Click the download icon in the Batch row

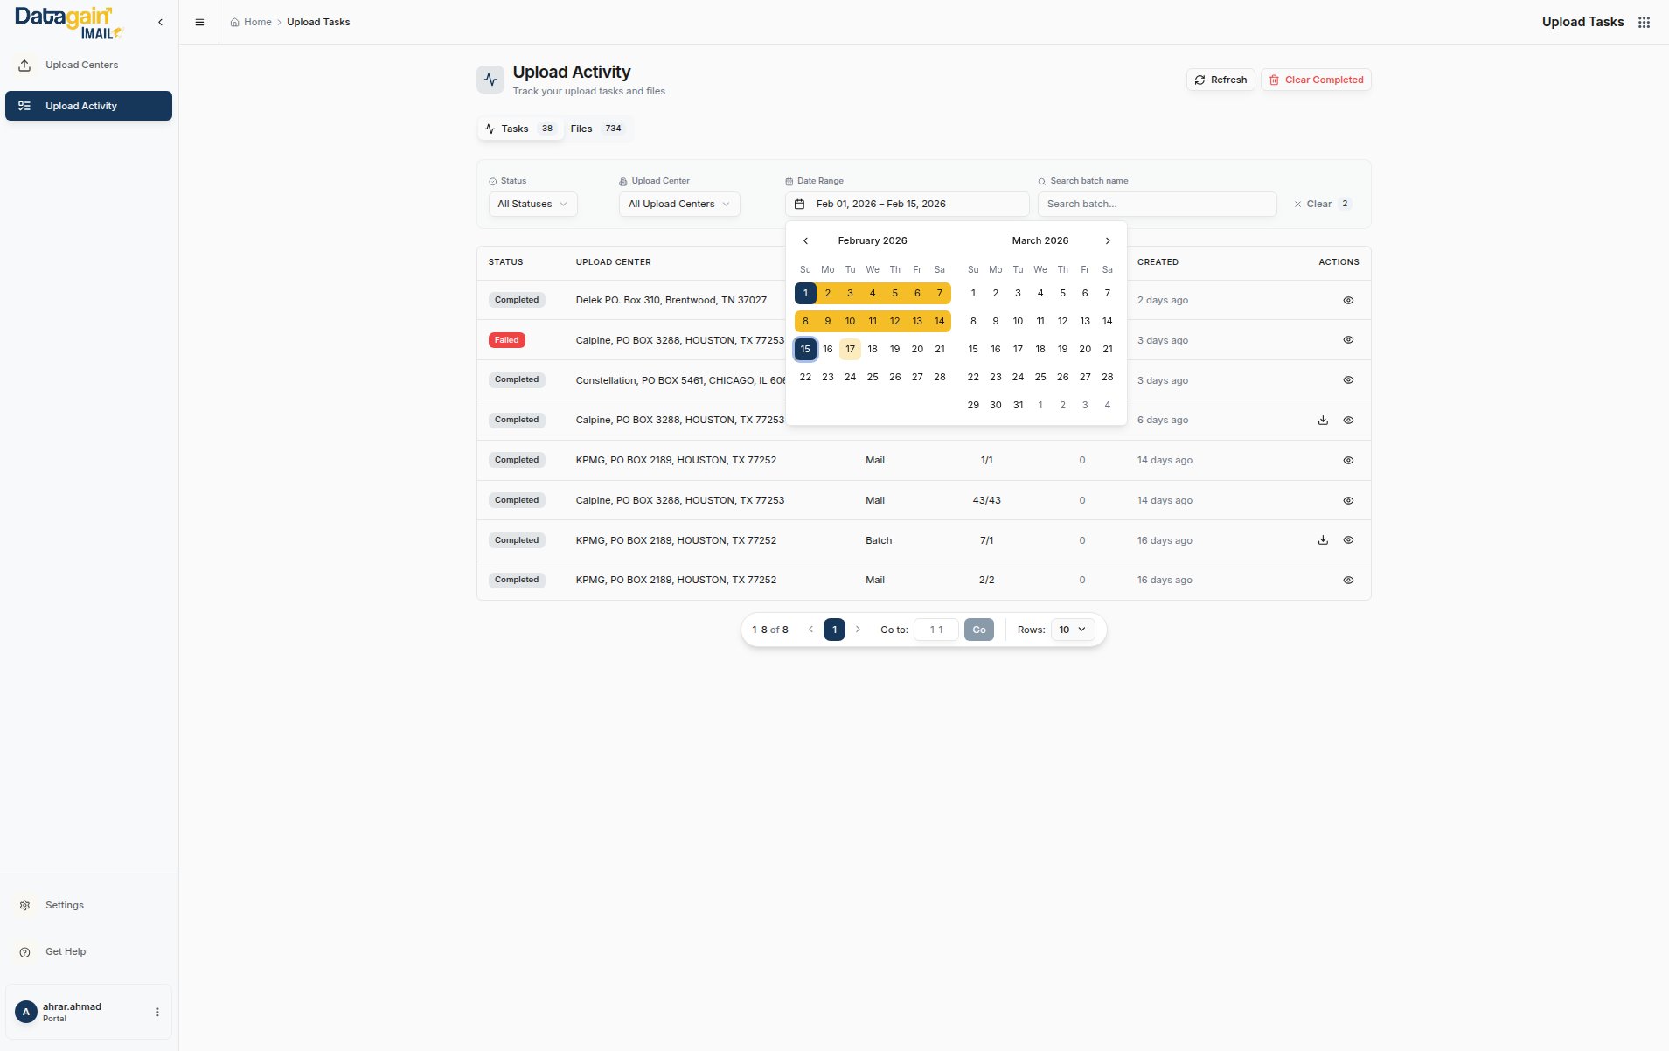click(1323, 540)
